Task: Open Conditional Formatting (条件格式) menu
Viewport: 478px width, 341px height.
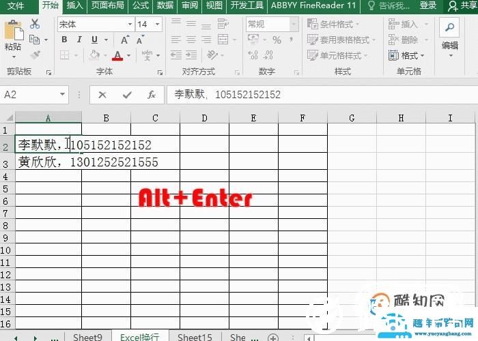Action: coord(333,24)
